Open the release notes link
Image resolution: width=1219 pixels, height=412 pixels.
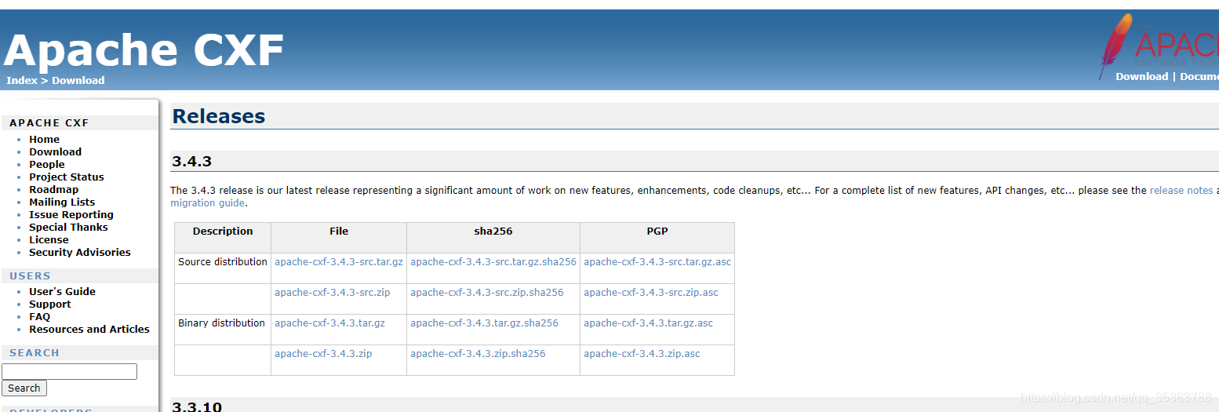tap(1181, 190)
